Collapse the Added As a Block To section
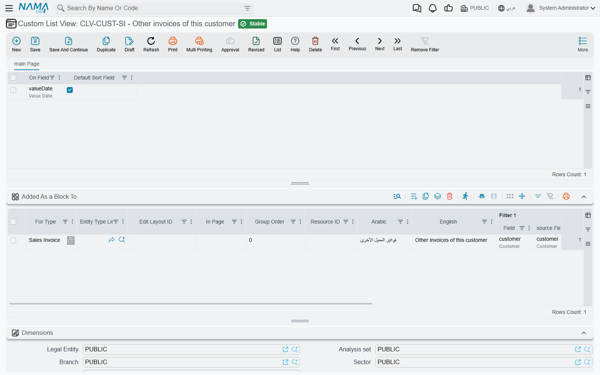Viewport: 600px width, 375px height. tap(584, 197)
